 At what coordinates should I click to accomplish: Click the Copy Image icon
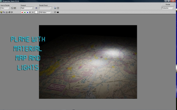tap(4, 12)
